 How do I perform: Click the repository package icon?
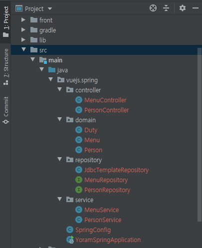(70, 160)
